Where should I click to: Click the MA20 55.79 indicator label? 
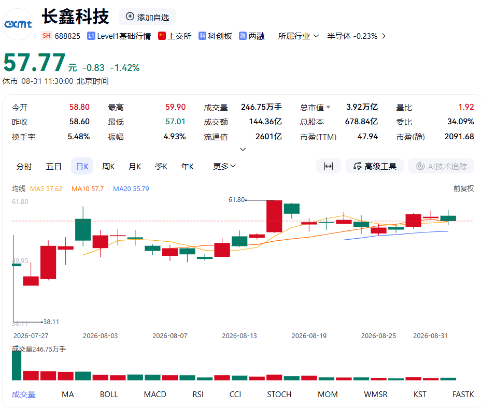131,189
